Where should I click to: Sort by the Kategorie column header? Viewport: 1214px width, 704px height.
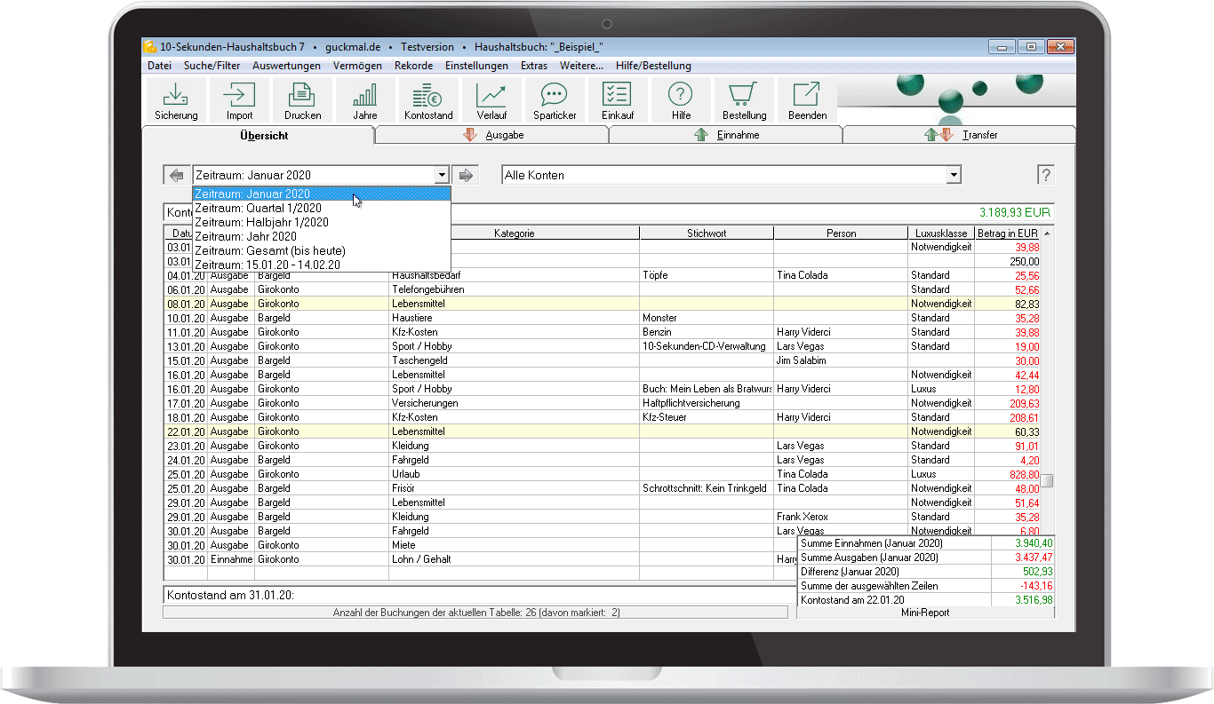514,233
